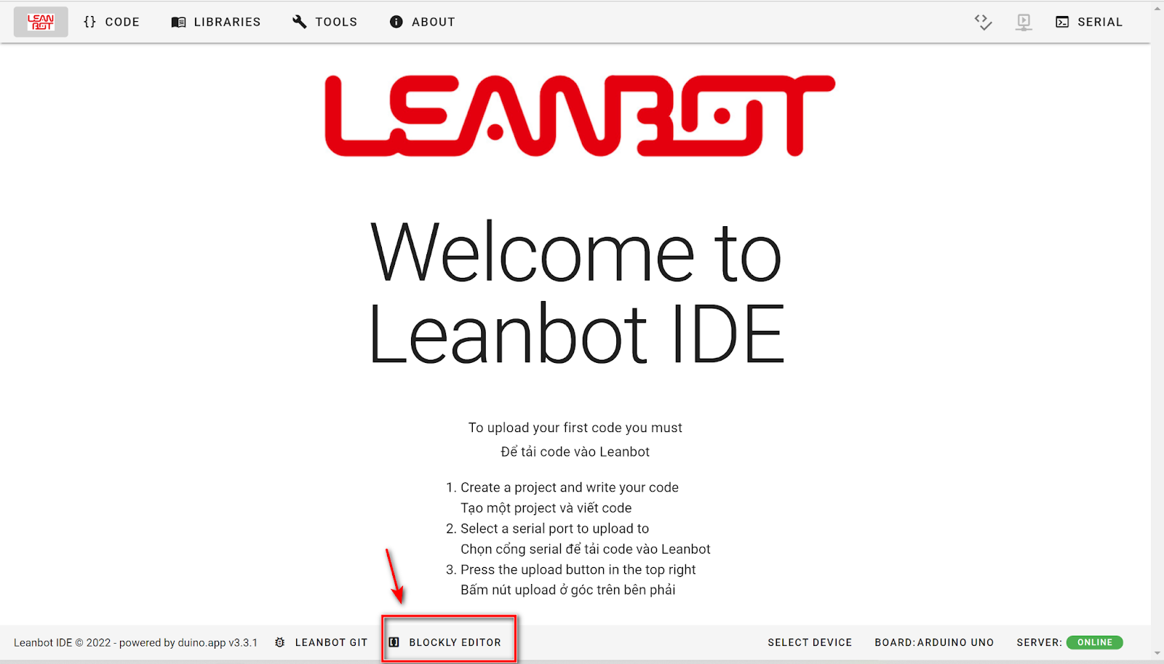The image size is (1164, 664).
Task: Click the About info icon
Action: tap(396, 22)
